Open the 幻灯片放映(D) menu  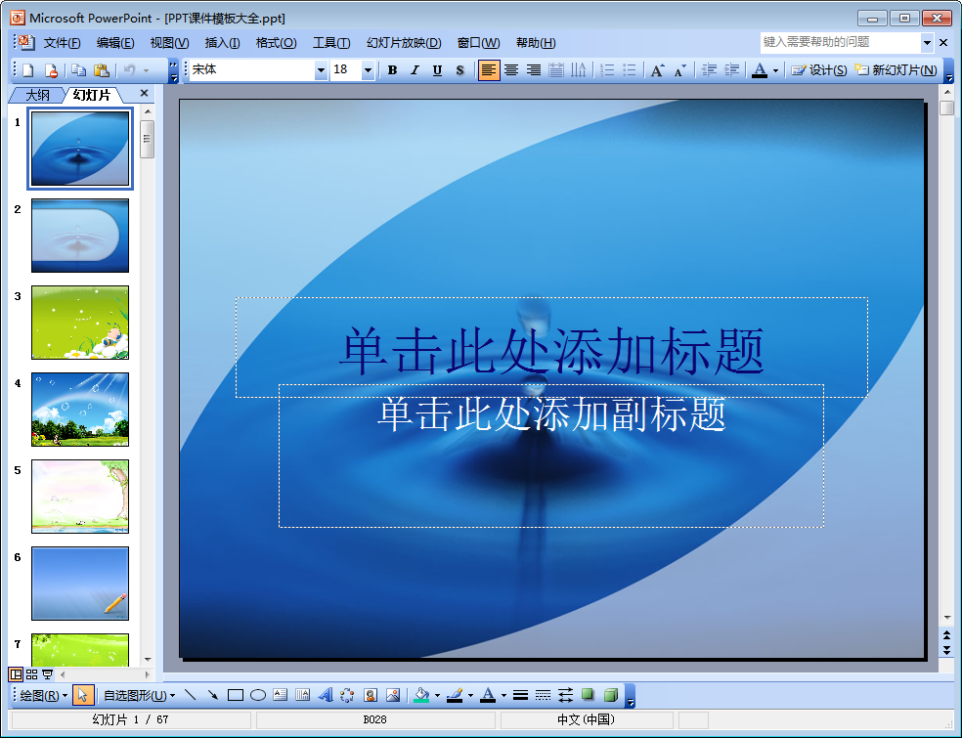coord(404,43)
